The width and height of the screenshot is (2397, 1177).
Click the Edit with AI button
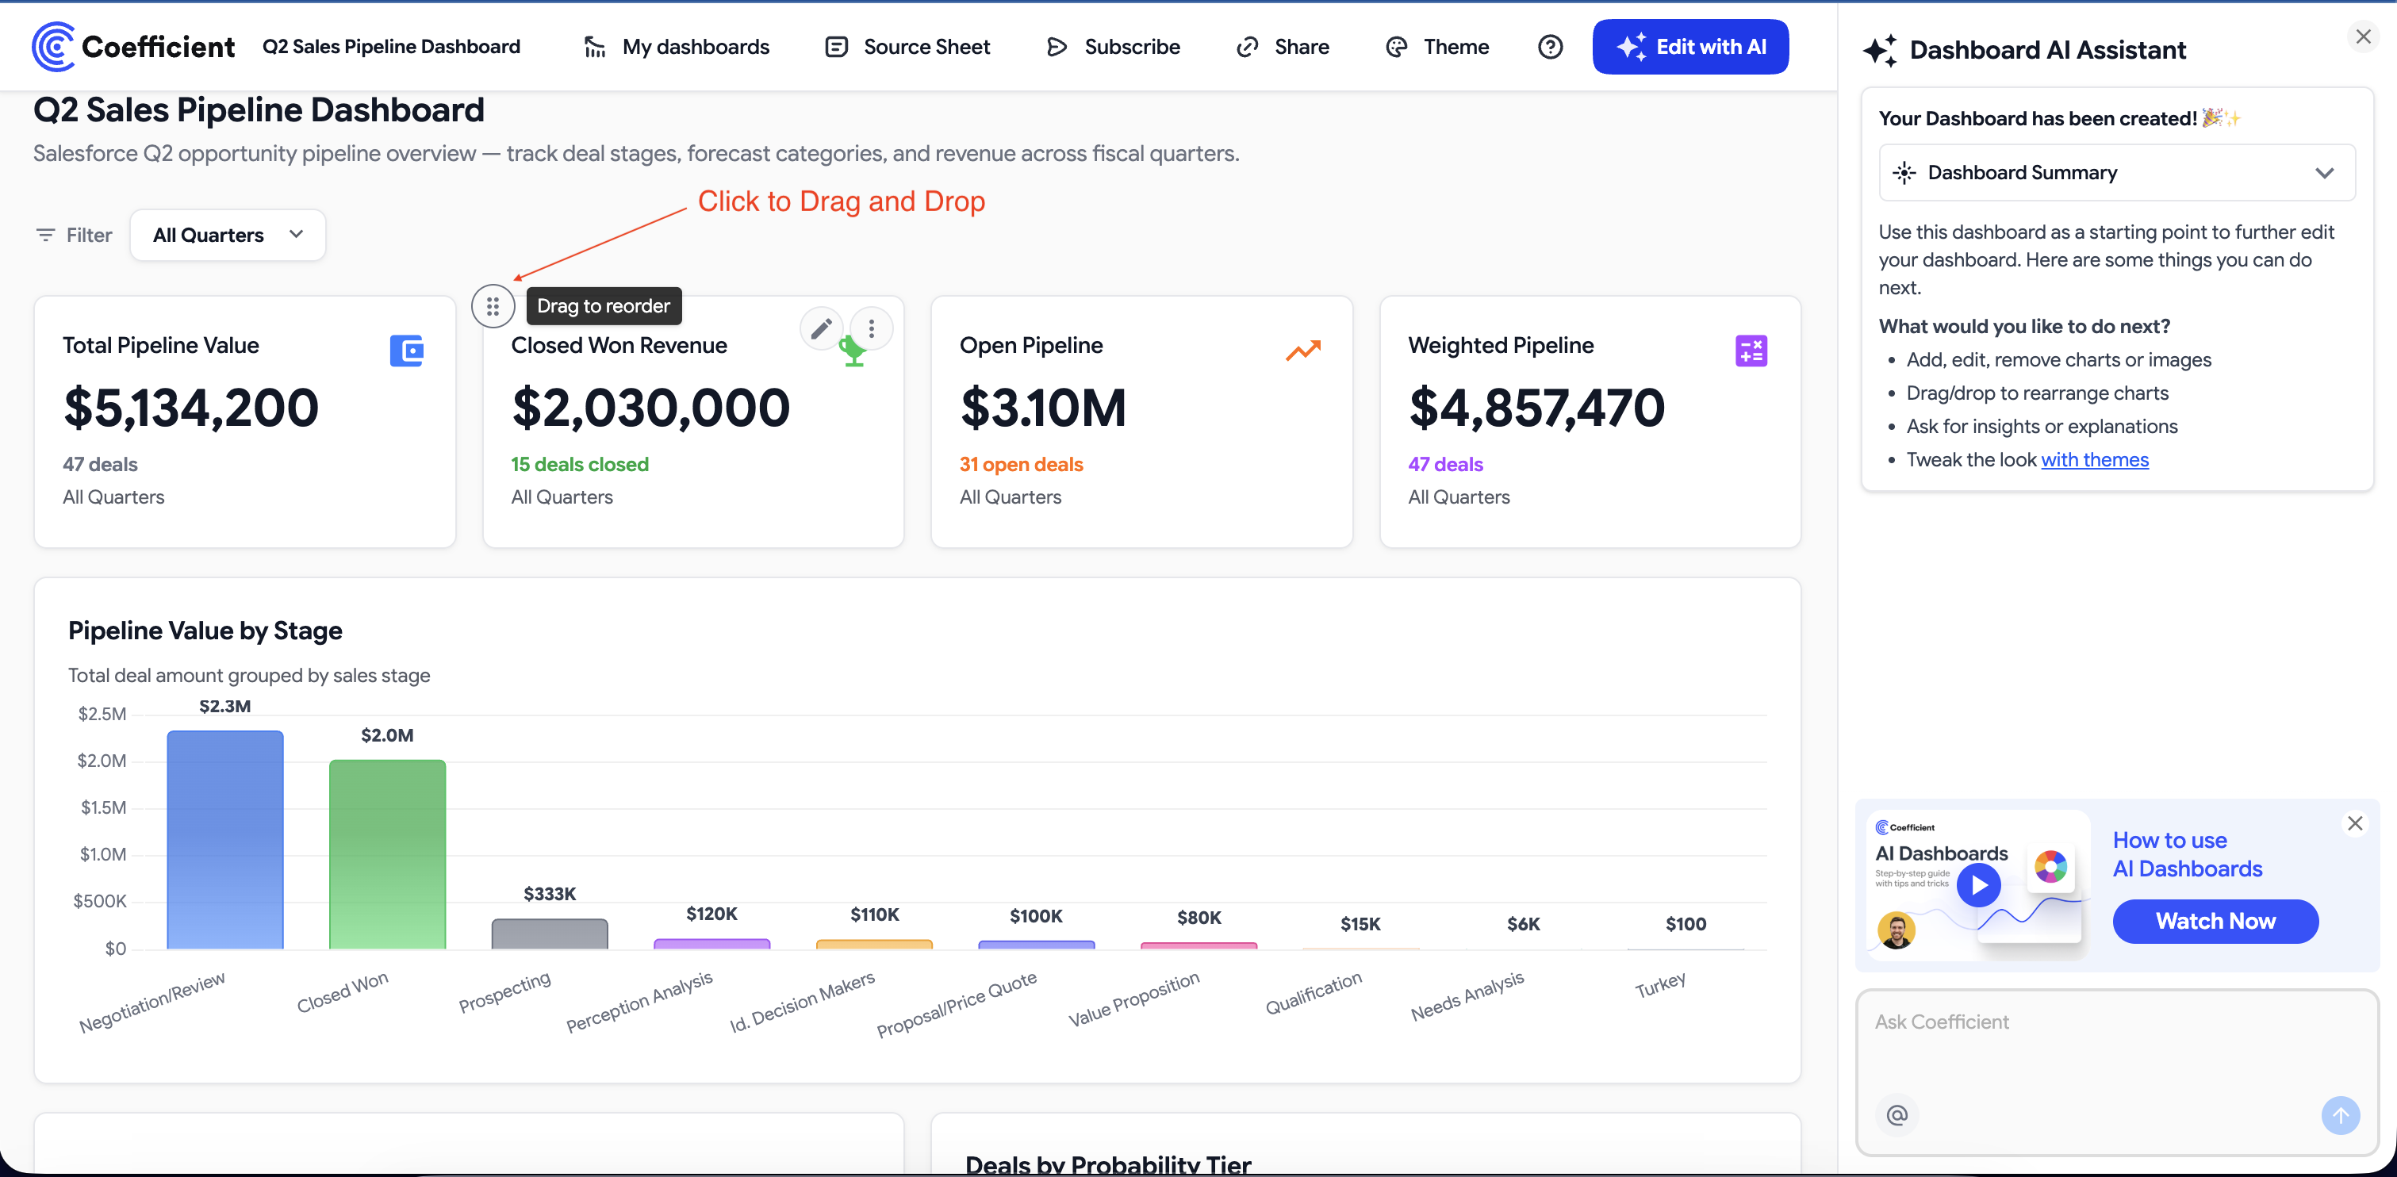coord(1691,47)
